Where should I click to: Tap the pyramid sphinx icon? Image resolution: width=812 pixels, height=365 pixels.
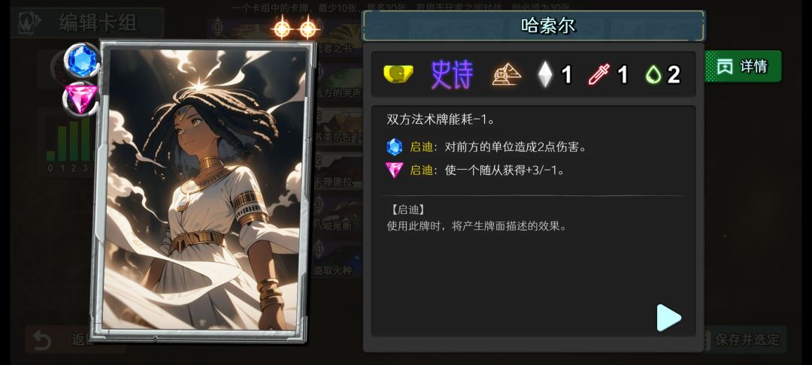506,75
